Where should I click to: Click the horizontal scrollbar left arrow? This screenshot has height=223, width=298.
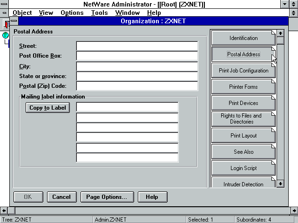(x=4, y=210)
